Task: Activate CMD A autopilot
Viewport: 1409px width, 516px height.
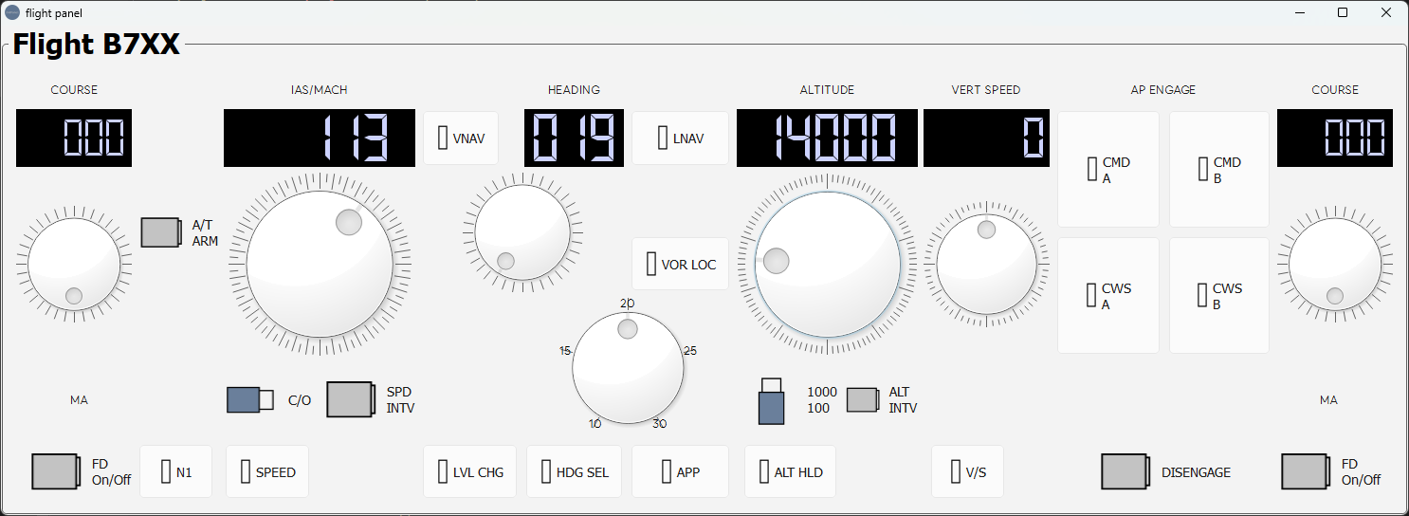Action: coord(1107,170)
